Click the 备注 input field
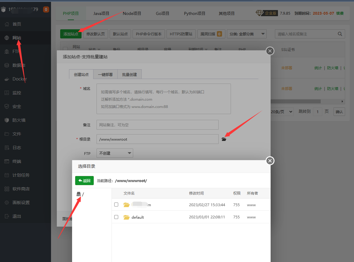354x262 pixels. click(158, 125)
